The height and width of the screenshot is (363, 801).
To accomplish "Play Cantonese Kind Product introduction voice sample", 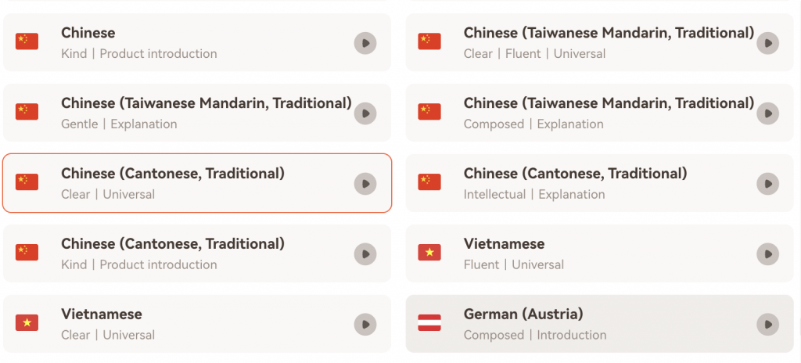I will 365,254.
